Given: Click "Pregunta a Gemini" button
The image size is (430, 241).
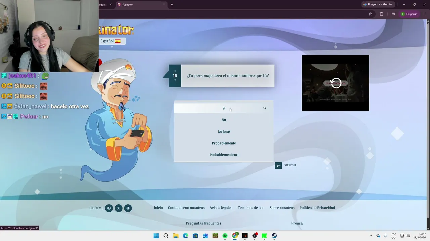Looking at the screenshot, I should [x=378, y=4].
